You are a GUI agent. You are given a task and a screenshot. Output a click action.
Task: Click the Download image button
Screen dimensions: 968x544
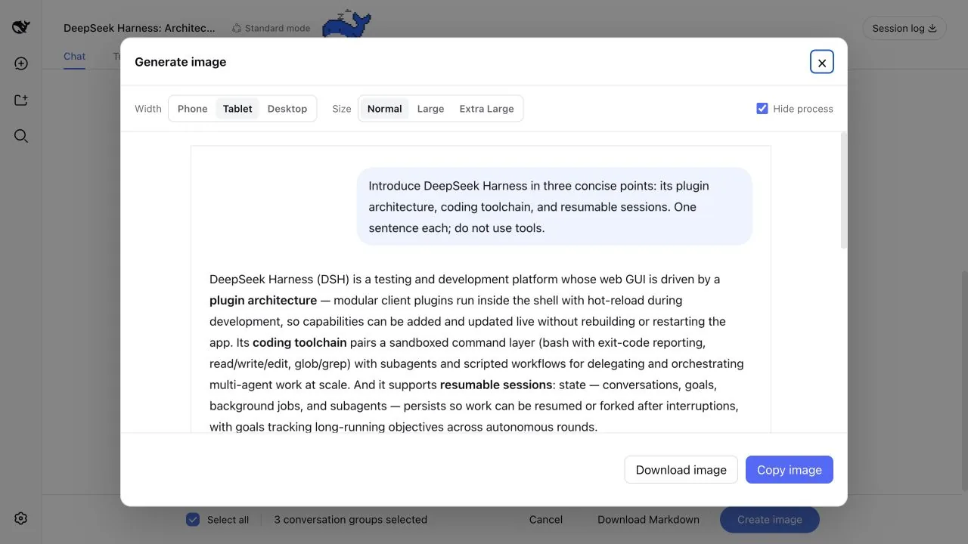point(681,470)
